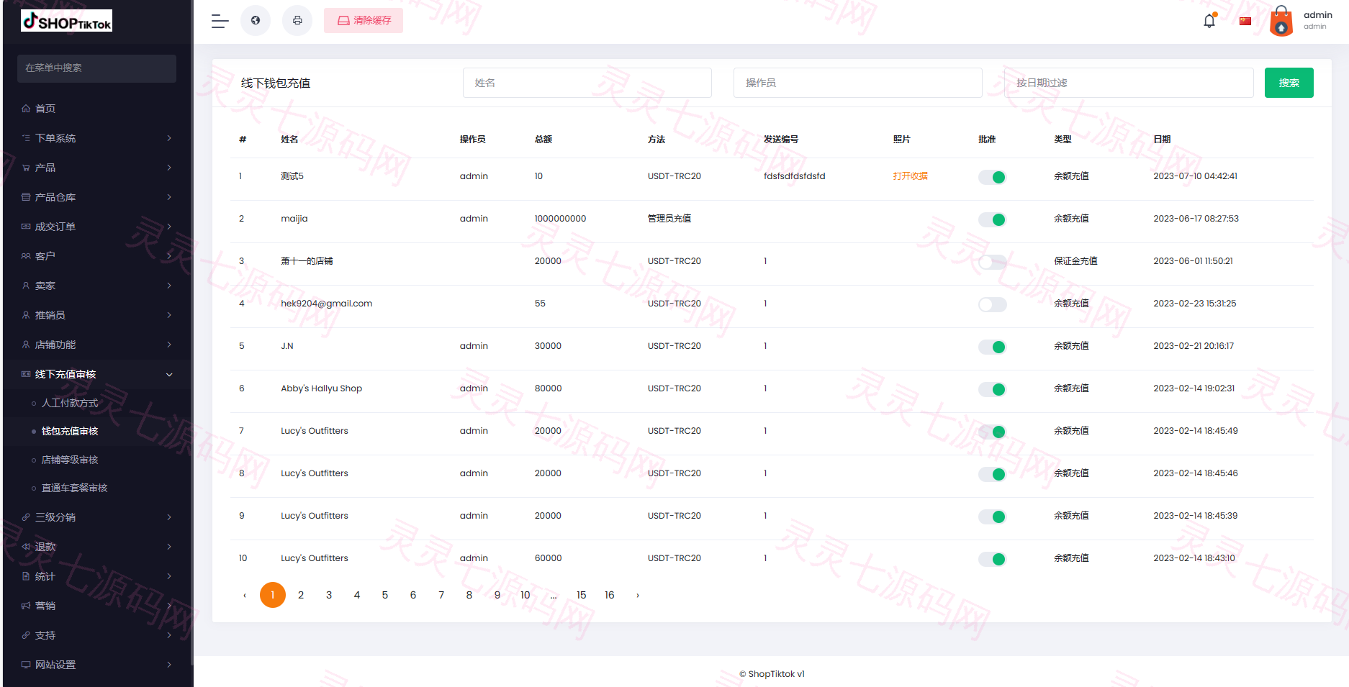Expand the 下单系统 menu chevron

(x=169, y=138)
